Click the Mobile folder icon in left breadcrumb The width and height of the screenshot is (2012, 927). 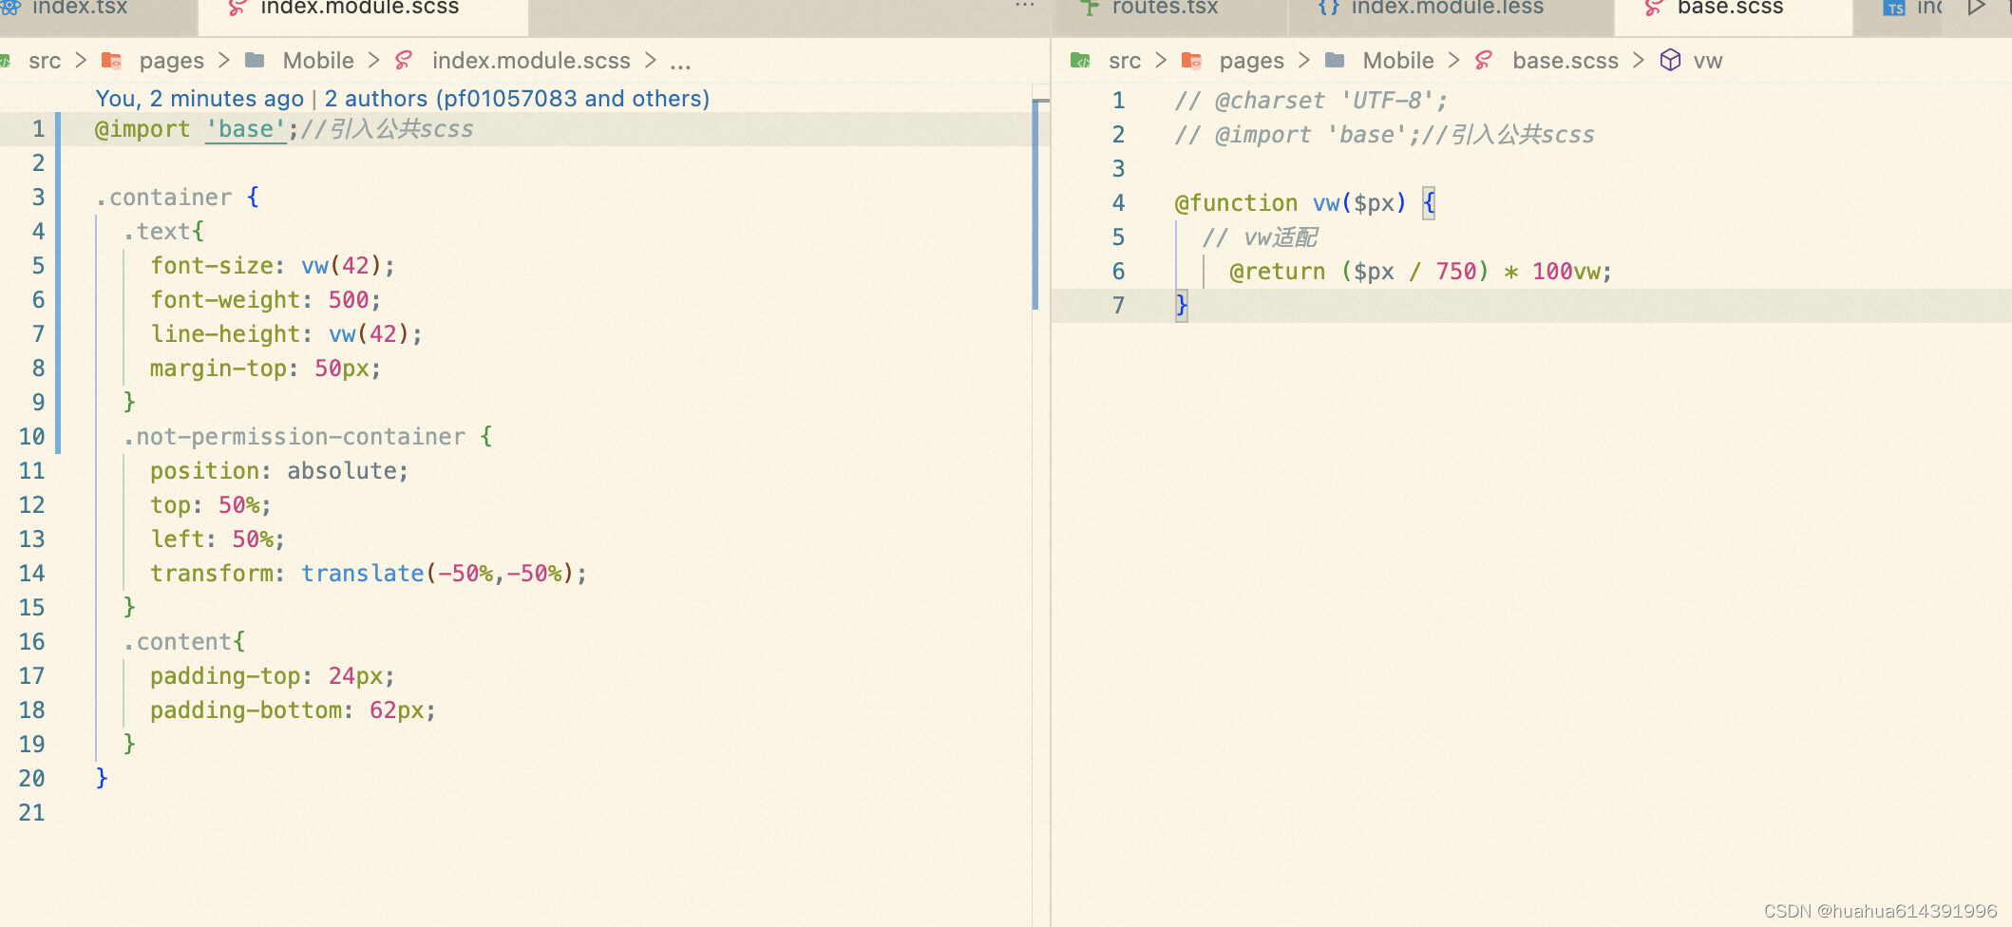tap(255, 61)
